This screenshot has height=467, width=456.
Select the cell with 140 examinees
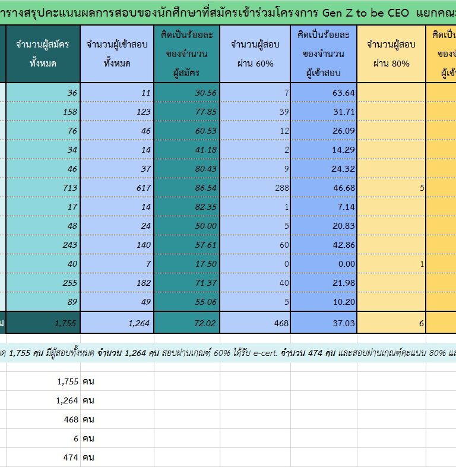tap(117, 245)
